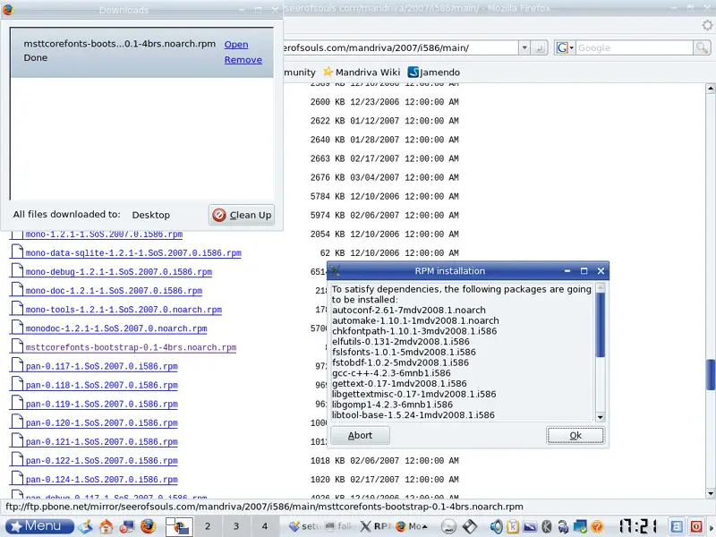Launch the control center panel icon
716x537 pixels.
tap(126, 526)
